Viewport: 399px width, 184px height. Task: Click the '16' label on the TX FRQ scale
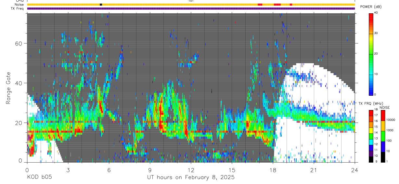[x=376, y=121]
